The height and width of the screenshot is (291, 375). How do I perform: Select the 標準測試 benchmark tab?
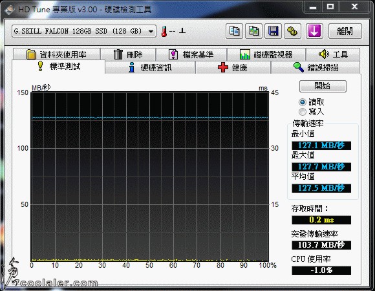coord(59,66)
